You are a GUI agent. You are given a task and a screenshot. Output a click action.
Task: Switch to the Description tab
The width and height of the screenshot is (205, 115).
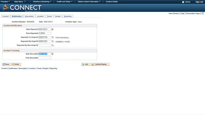[29, 16]
